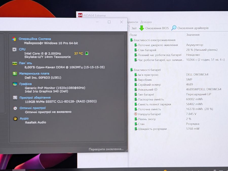Open the Оптичні пристрої section link
Image resolution: width=228 pixels, height=171 pixels.
tap(33, 108)
